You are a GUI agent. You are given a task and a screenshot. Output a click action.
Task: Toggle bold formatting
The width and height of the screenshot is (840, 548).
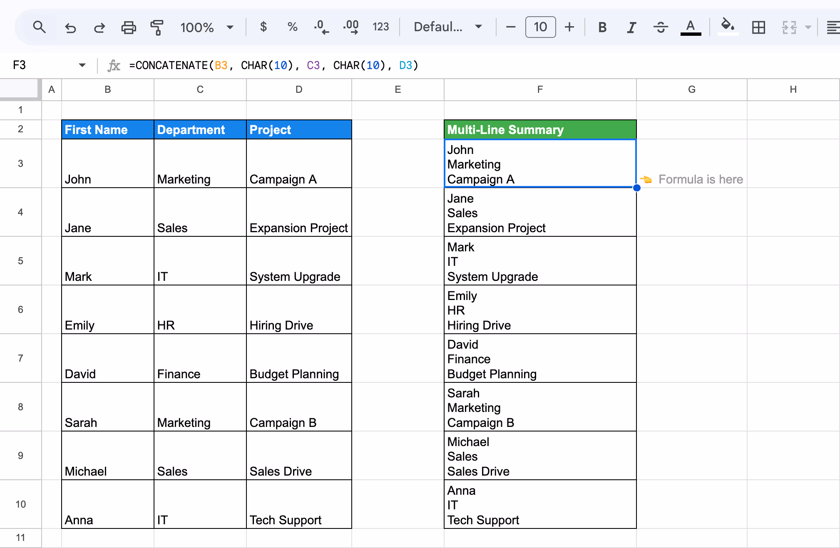point(602,27)
